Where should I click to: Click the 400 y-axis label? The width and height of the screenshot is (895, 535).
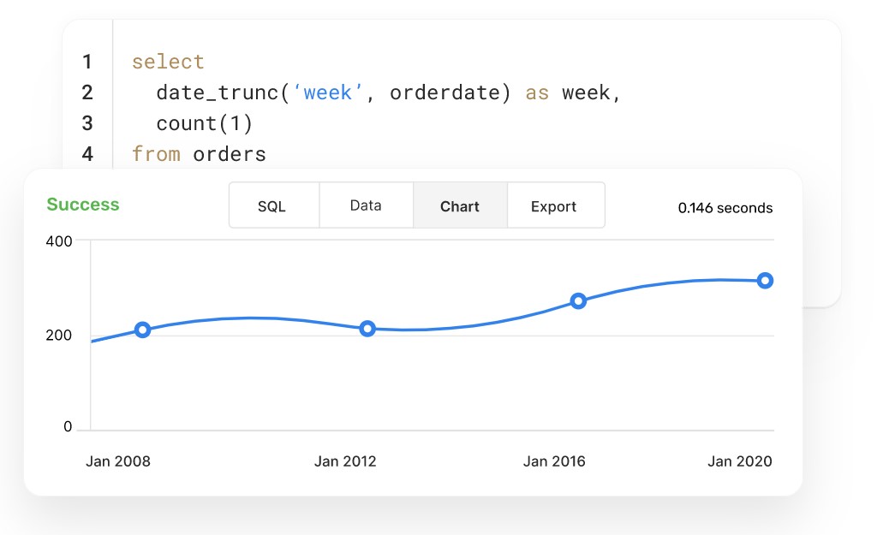(x=60, y=241)
